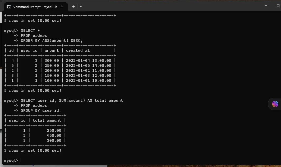Click the created_at column header
The height and width of the screenshot is (167, 281).
point(78,50)
